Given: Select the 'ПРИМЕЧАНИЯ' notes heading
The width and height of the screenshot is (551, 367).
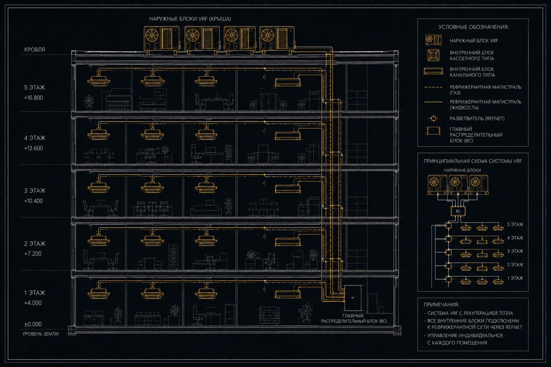Looking at the screenshot, I should (x=441, y=305).
